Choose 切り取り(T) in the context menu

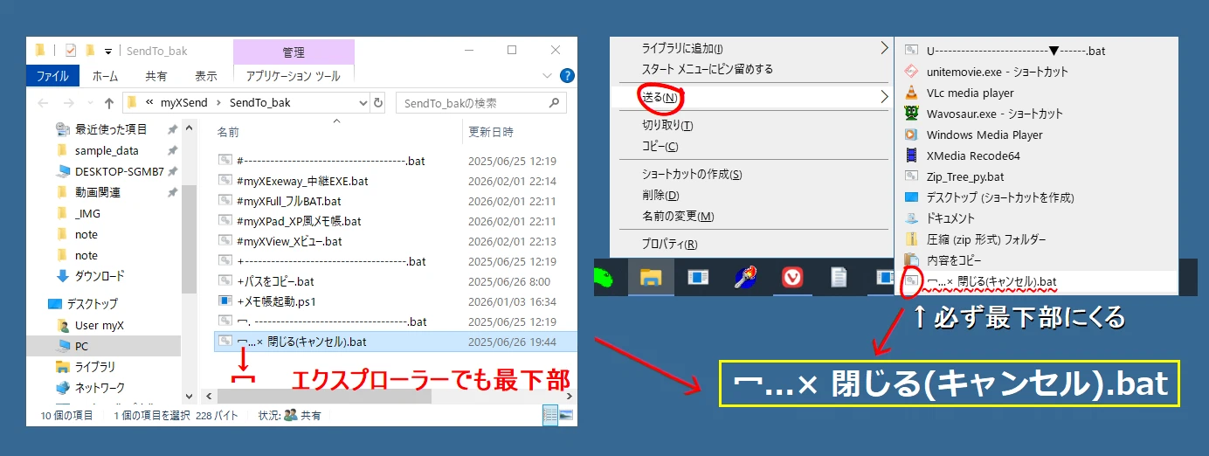tap(667, 125)
